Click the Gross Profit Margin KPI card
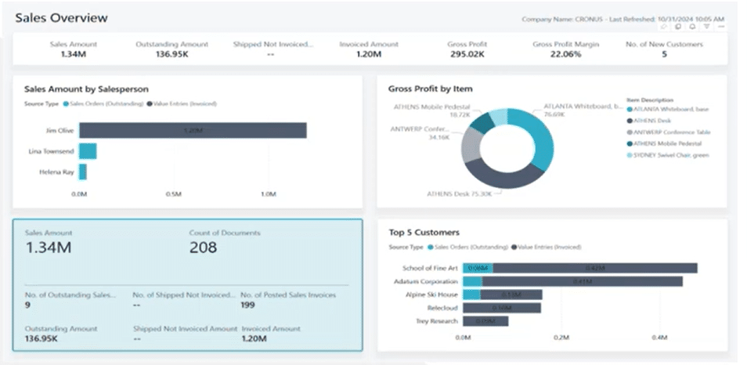The width and height of the screenshot is (747, 365). pyautogui.click(x=565, y=50)
